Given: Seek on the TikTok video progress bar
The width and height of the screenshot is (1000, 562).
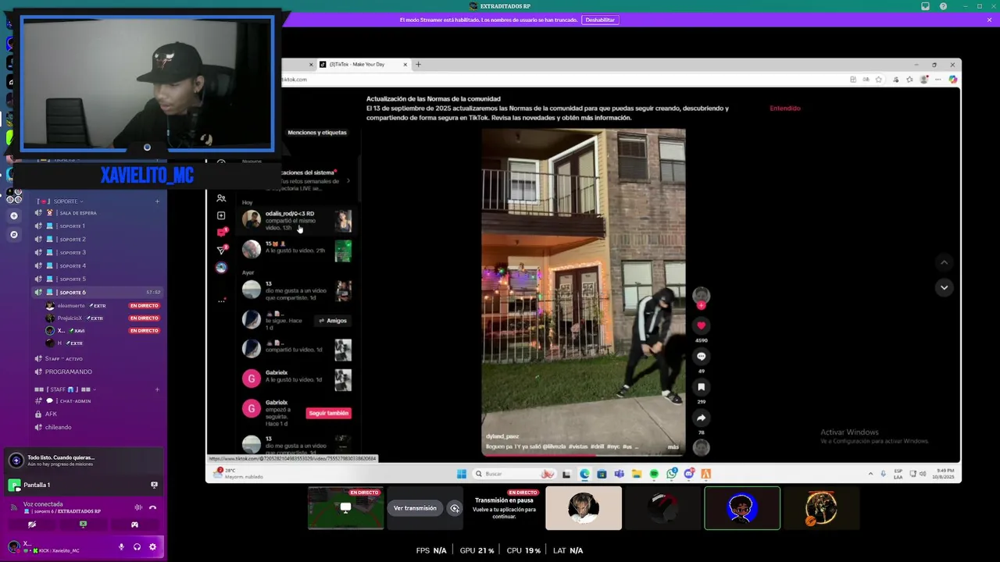Looking at the screenshot, I should 584,454.
